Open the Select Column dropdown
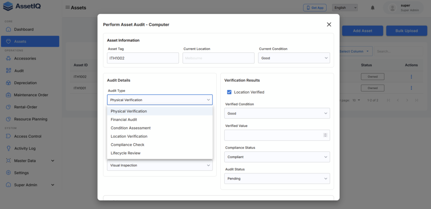This screenshot has width=431, height=209. tap(355, 51)
